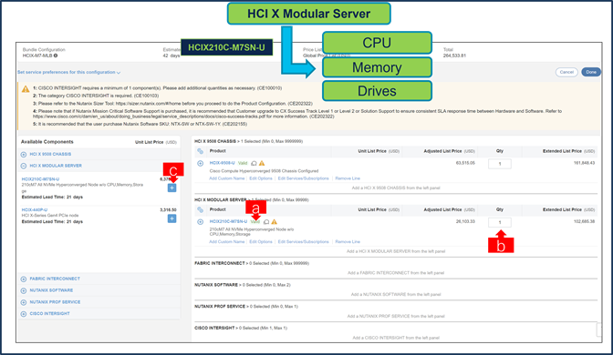Screen dimensions: 613x355
Task: Expand FABRIC INTERCONNECT category
Action: pos(24,279)
